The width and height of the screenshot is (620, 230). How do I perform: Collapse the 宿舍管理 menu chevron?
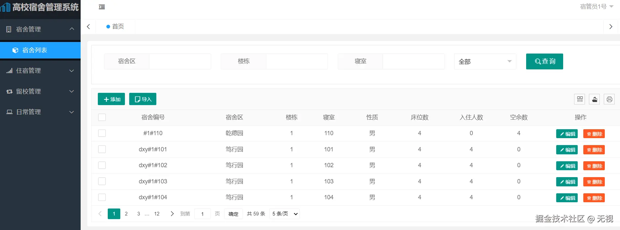tap(72, 29)
